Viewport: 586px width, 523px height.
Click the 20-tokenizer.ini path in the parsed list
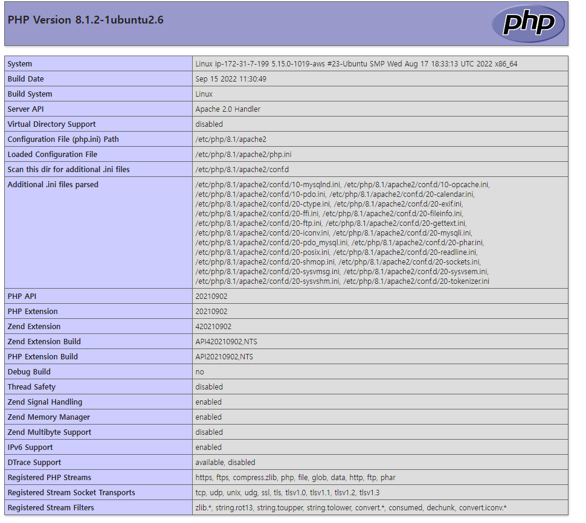(x=416, y=281)
